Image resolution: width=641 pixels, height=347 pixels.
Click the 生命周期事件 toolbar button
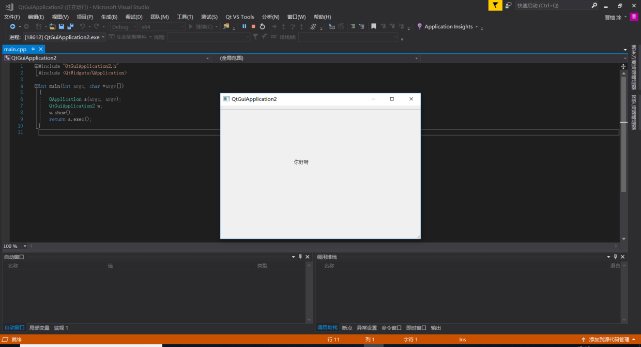[x=129, y=37]
